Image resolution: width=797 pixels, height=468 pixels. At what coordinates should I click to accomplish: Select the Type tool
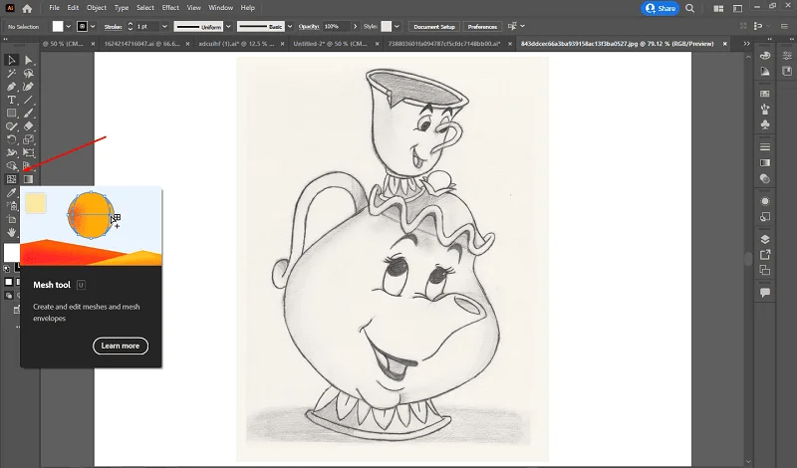coord(11,100)
